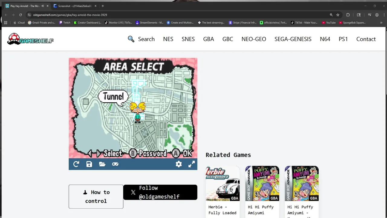Restart the emulator with the restart icon

point(76,164)
